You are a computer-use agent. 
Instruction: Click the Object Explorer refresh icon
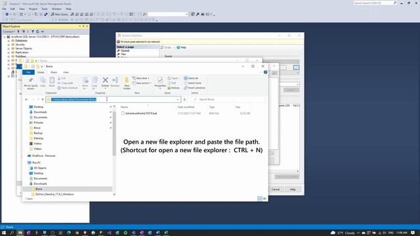point(37,31)
